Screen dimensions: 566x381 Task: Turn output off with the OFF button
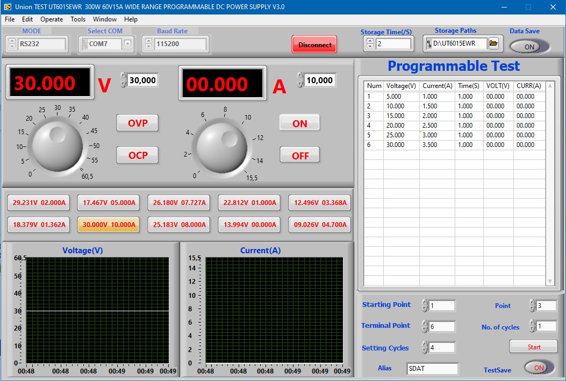tap(299, 156)
